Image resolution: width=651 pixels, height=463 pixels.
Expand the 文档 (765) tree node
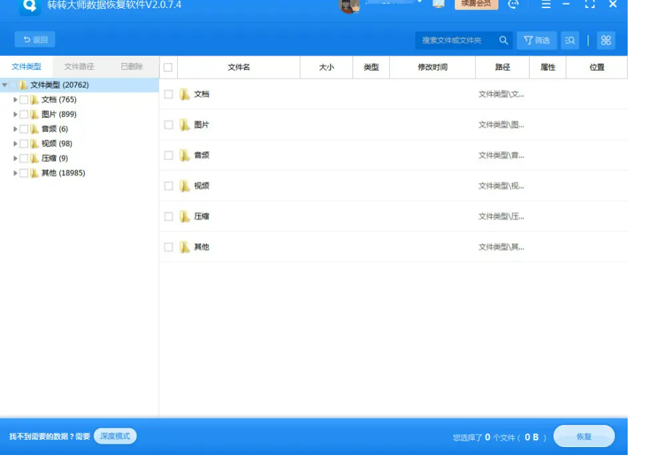click(15, 100)
